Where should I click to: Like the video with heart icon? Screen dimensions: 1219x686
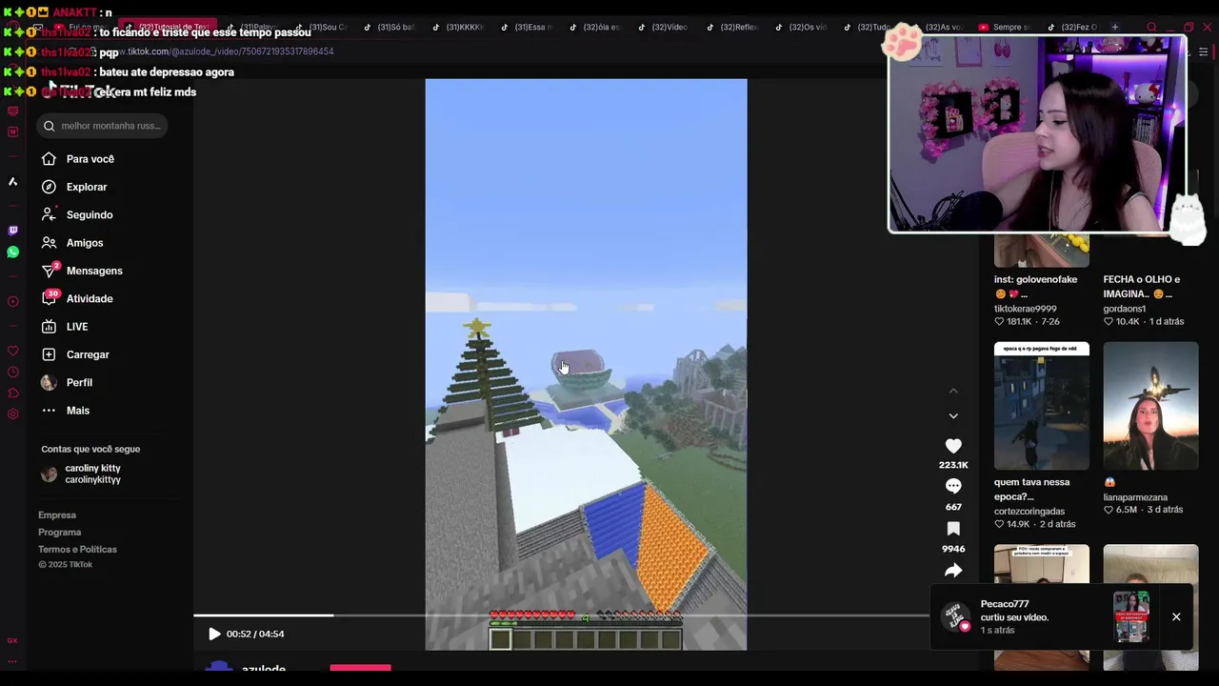[953, 446]
